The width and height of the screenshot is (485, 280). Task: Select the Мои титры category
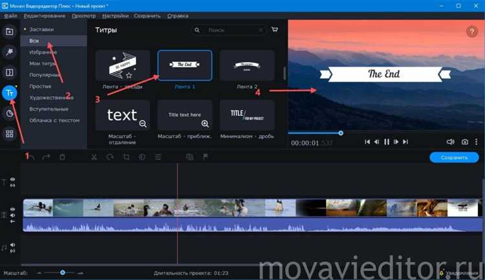(x=43, y=63)
